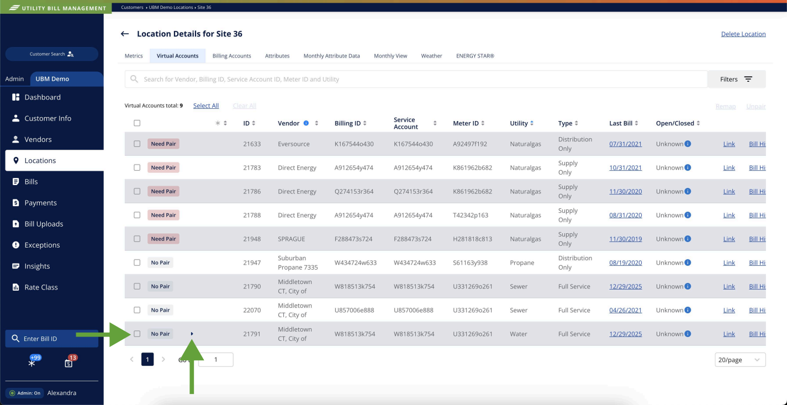Click page 1 in the pagination
The width and height of the screenshot is (787, 405).
pos(147,360)
